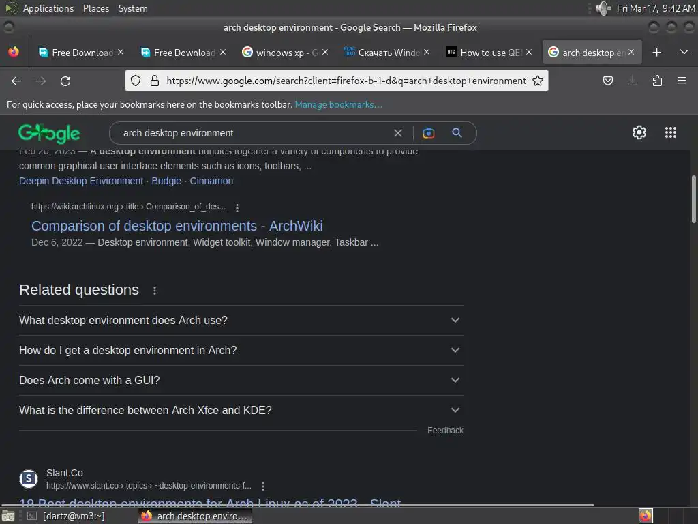
Task: Open more options for the ArchWiki Comparison result
Action: [237, 207]
